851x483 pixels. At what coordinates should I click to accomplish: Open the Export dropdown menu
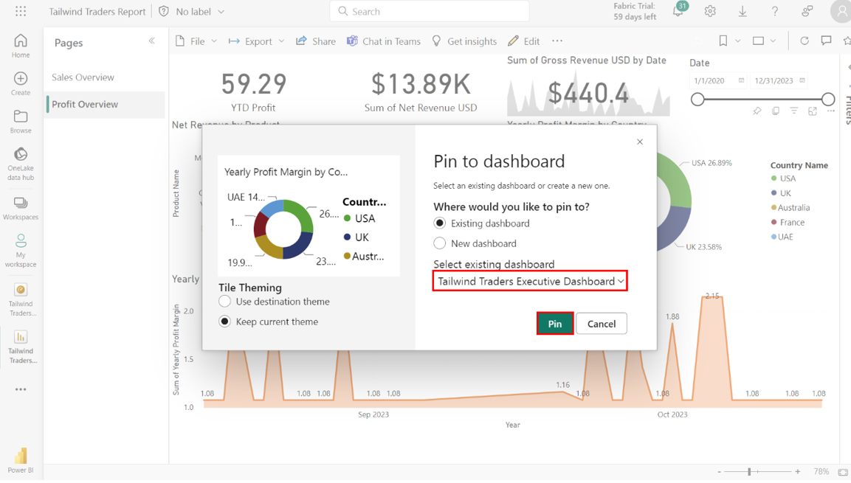point(257,41)
